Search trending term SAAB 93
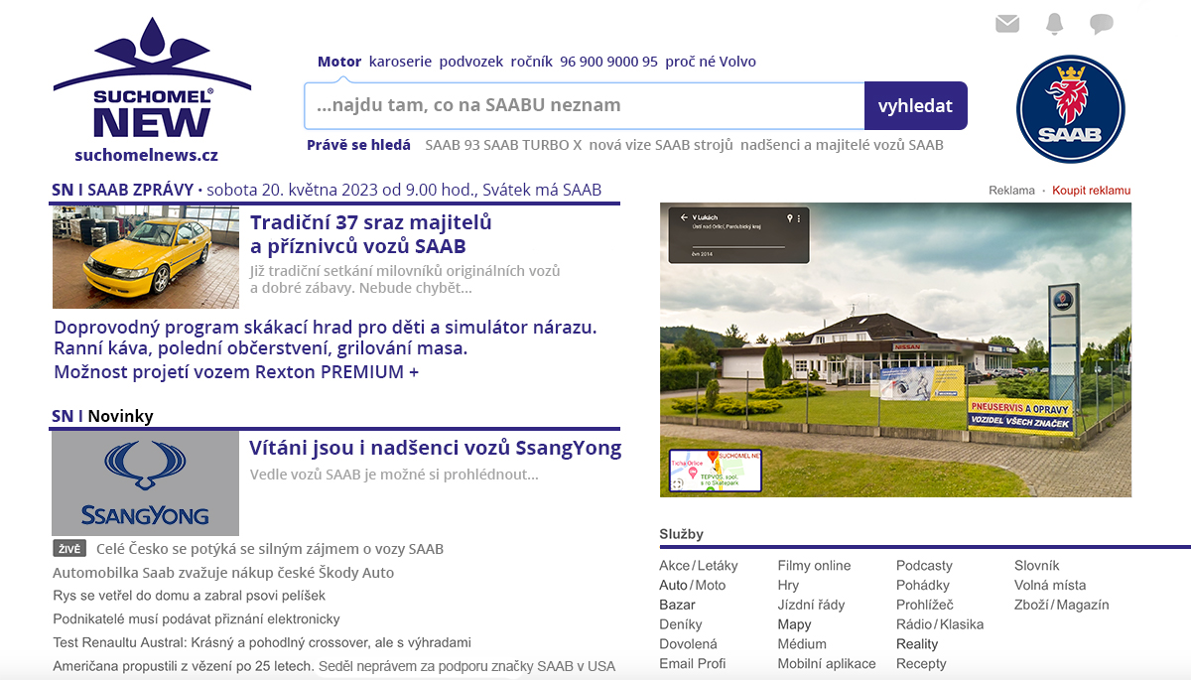1191x680 pixels. point(453,145)
